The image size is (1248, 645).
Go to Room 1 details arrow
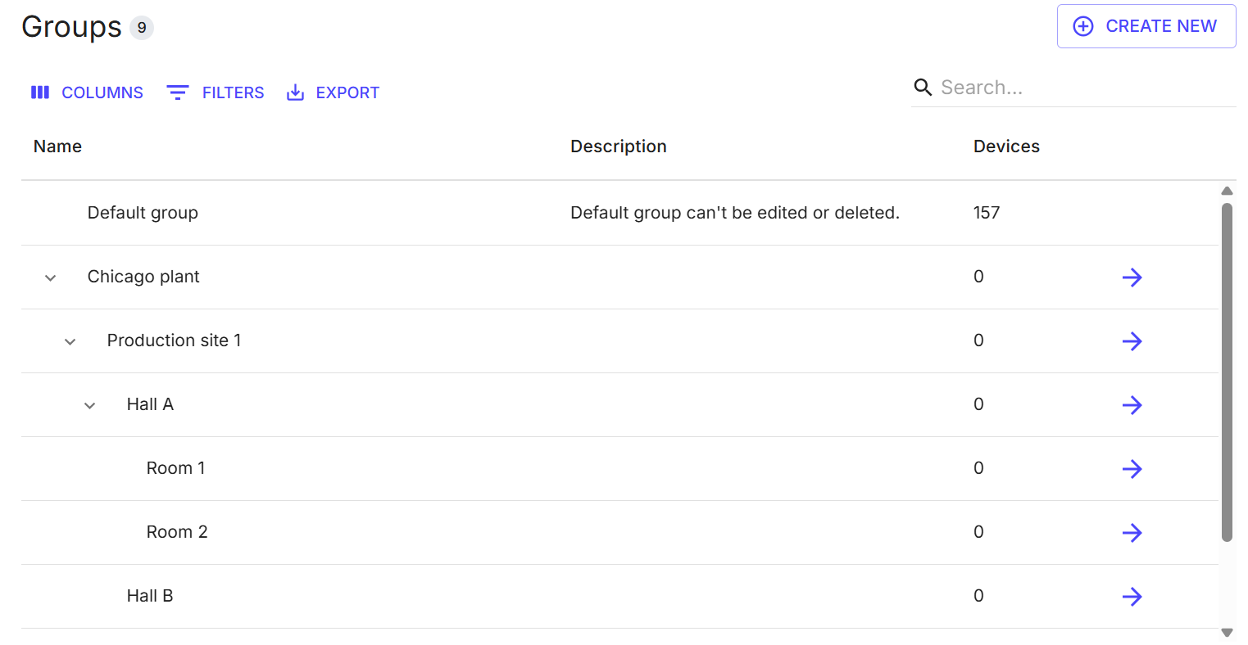tap(1132, 469)
